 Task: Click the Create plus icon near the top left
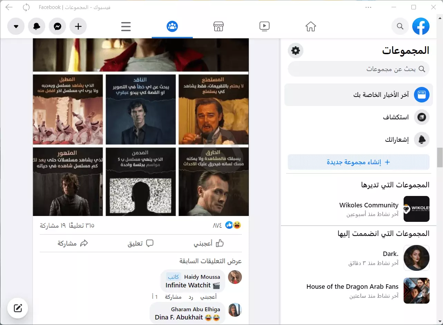[x=78, y=26]
